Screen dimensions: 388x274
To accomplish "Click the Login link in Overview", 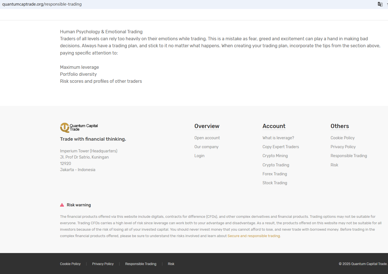I will [199, 156].
